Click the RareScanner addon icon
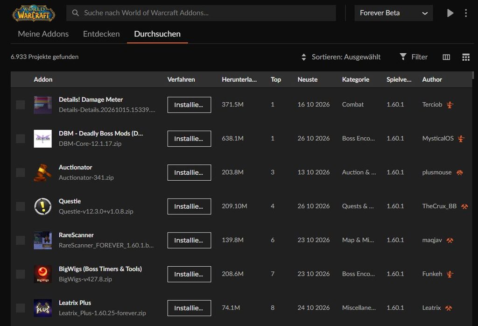Viewport: 478px width, 326px height. [x=42, y=241]
